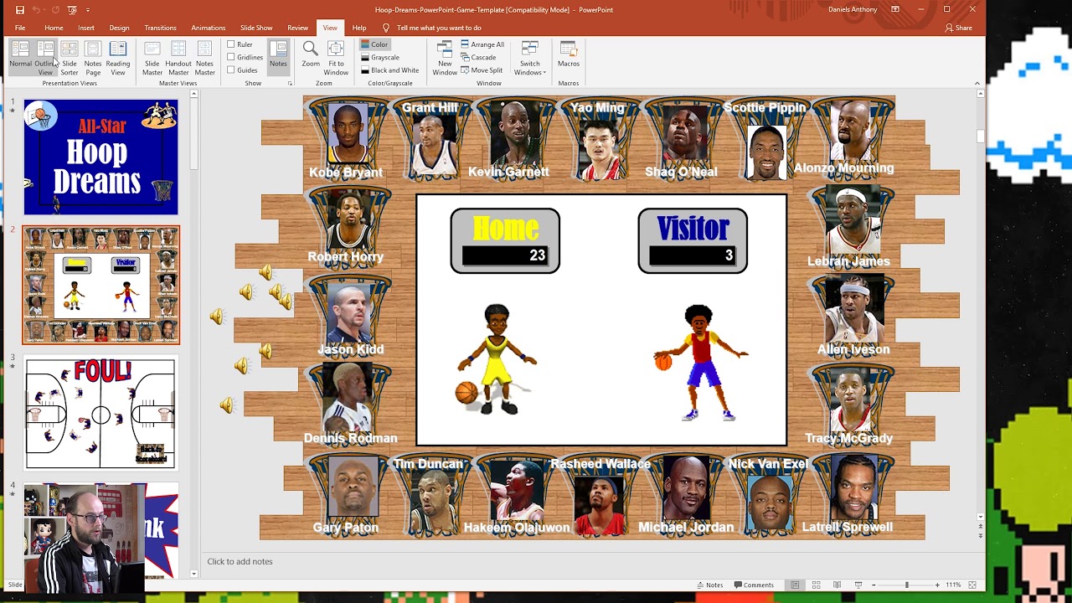Enable the Ruler checkbox

[240, 44]
